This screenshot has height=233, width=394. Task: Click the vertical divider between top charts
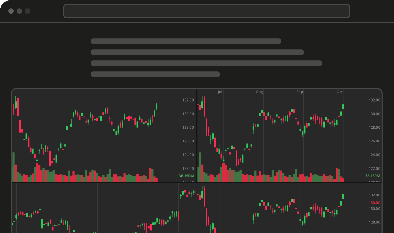click(197, 135)
